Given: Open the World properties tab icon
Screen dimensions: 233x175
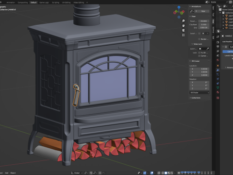Looking at the screenshot, I should [218, 60].
